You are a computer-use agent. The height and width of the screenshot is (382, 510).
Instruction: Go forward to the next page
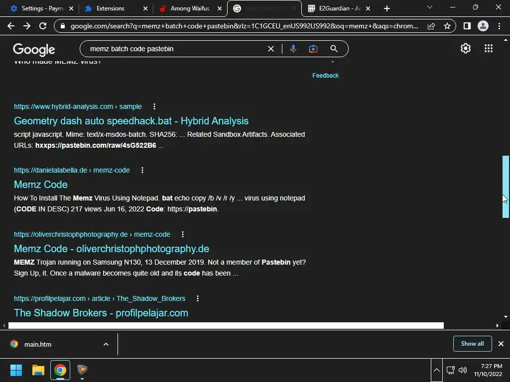(27, 26)
